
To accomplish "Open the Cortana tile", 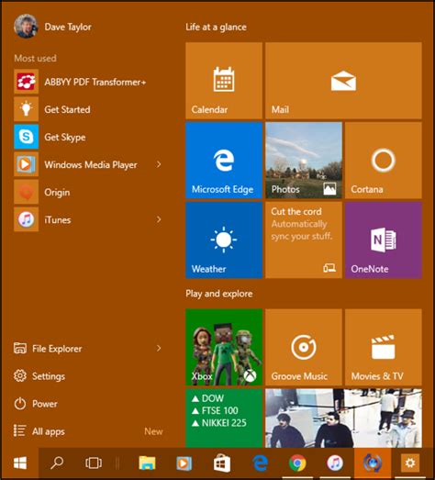I will 384,160.
